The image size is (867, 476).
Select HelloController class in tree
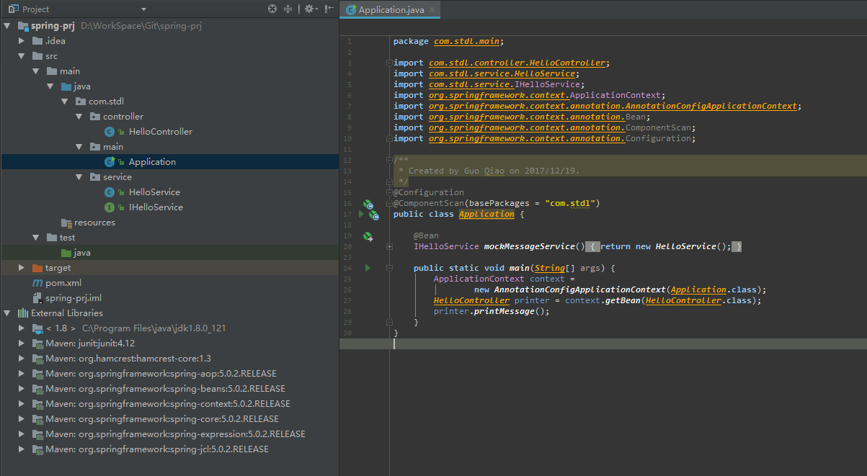pos(160,132)
